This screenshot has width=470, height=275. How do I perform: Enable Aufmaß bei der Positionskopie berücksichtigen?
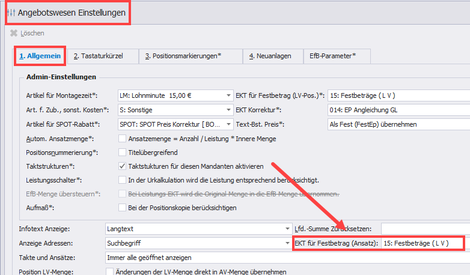(123, 208)
